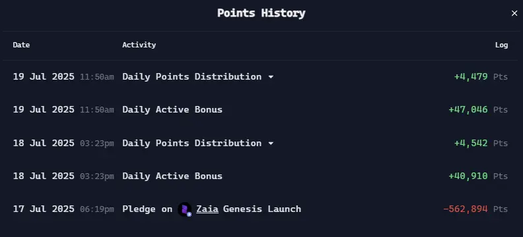Click the +4,479 Pts value

point(481,77)
